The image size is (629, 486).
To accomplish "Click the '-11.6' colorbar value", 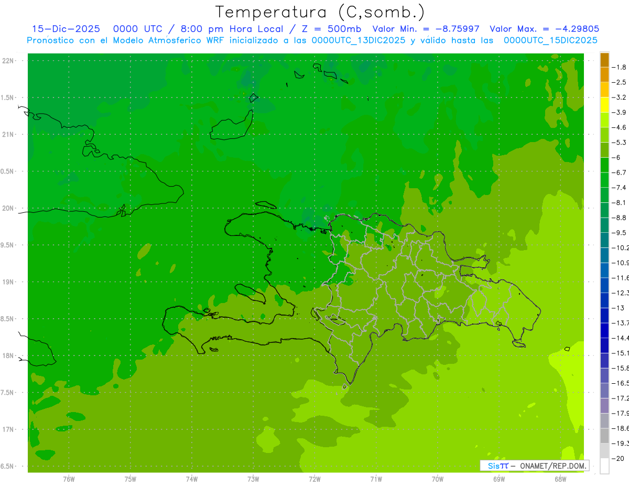I will pyautogui.click(x=621, y=278).
